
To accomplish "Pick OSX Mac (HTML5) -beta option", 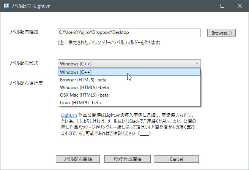I will tap(129, 95).
